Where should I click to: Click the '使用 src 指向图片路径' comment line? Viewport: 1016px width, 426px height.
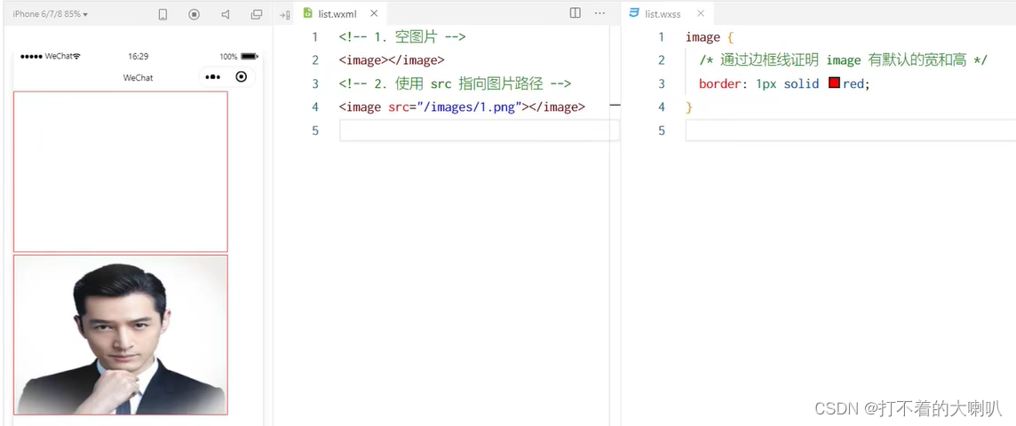coord(454,83)
